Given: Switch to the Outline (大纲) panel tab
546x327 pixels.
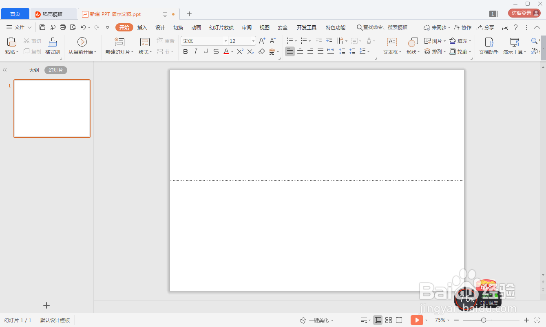Looking at the screenshot, I should (34, 70).
